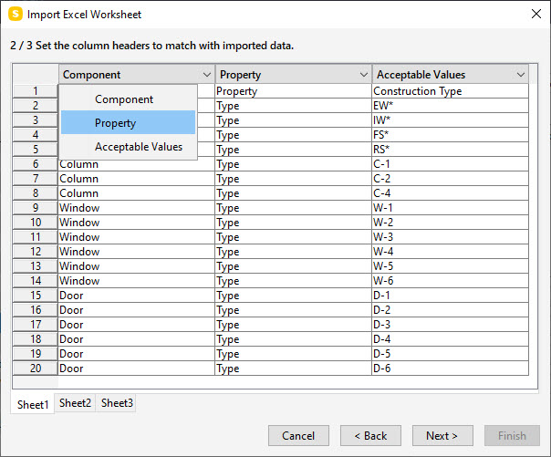The image size is (551, 457).
Task: Switch to the Sheet1 tab
Action: coord(33,404)
